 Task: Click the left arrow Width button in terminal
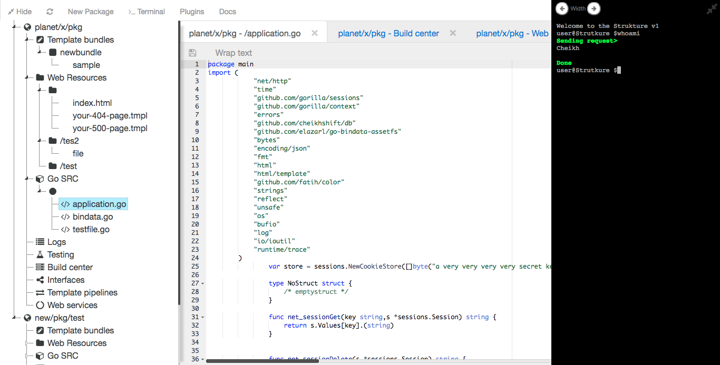562,8
